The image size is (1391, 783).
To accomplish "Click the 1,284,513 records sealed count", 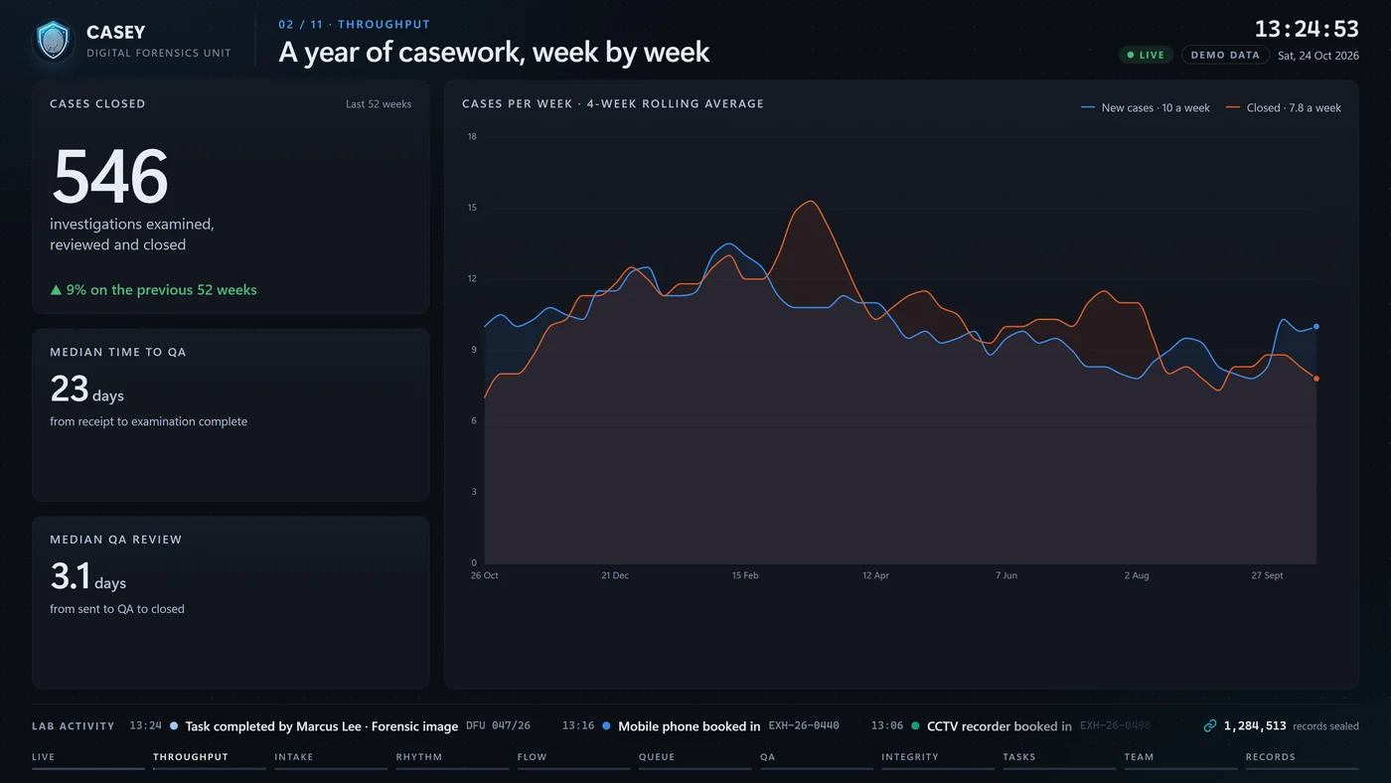I will (1255, 726).
